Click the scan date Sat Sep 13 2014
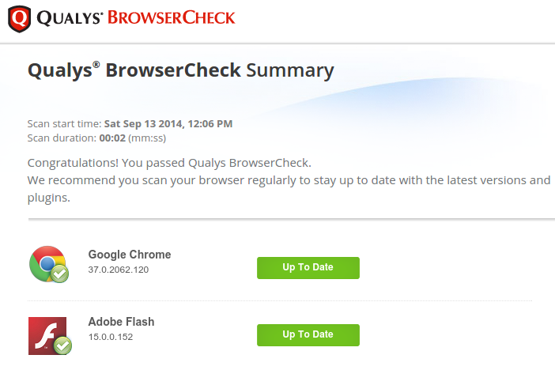 [x=143, y=123]
